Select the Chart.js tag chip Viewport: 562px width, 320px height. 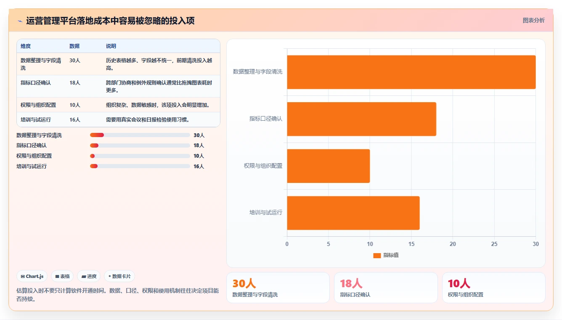coord(32,276)
